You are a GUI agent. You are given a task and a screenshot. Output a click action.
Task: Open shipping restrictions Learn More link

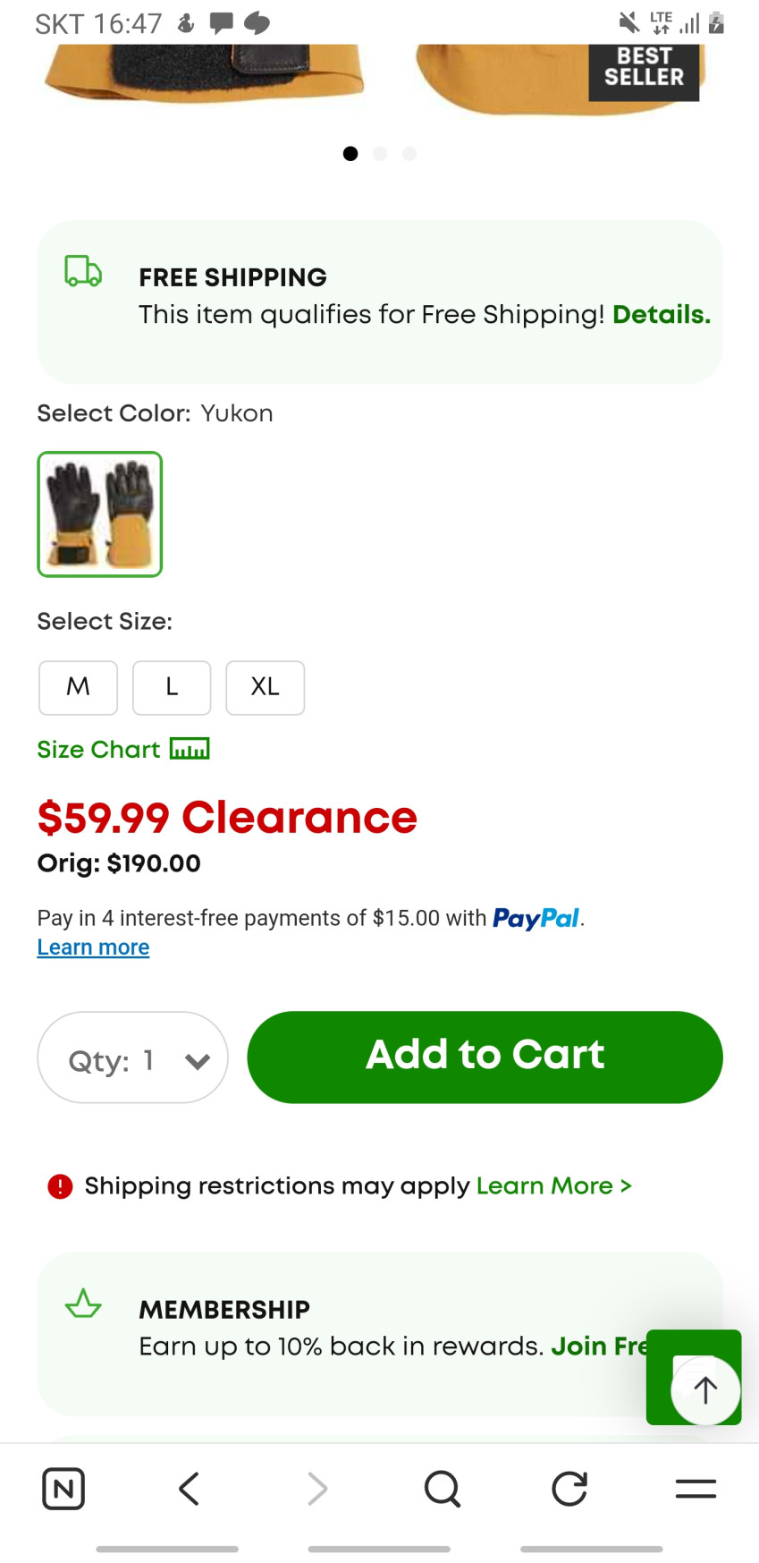pyautogui.click(x=553, y=1186)
